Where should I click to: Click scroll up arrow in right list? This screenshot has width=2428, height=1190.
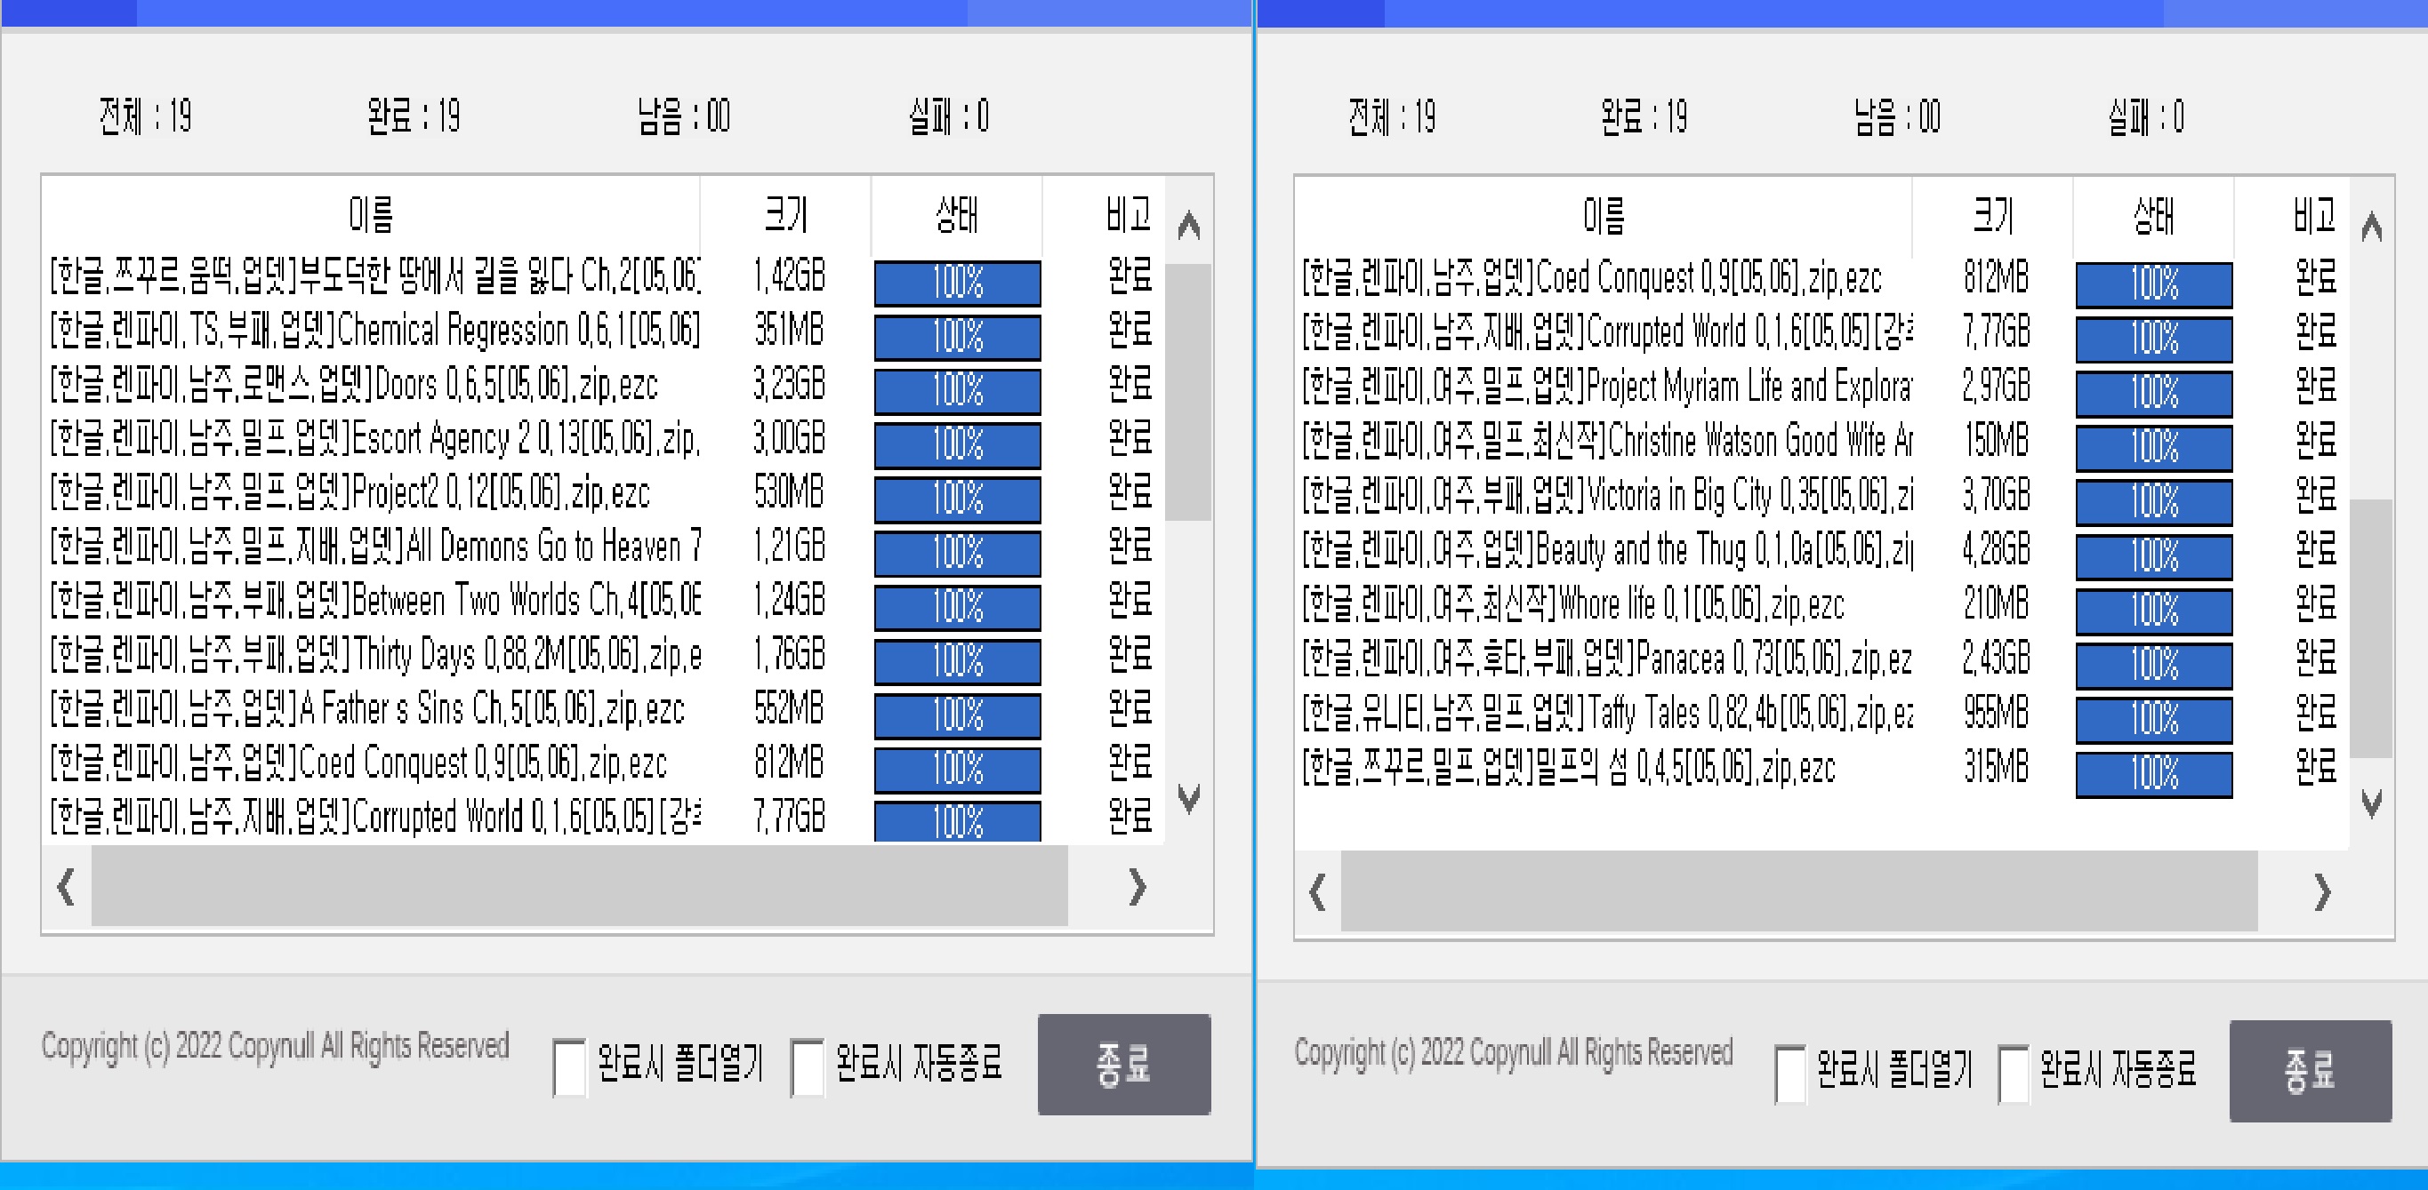pos(2371,228)
